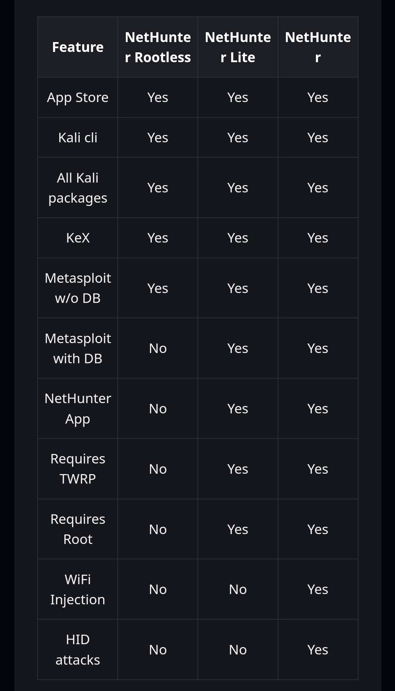Select the NetHunter Rootless column header
The height and width of the screenshot is (691, 395).
pyautogui.click(x=158, y=47)
